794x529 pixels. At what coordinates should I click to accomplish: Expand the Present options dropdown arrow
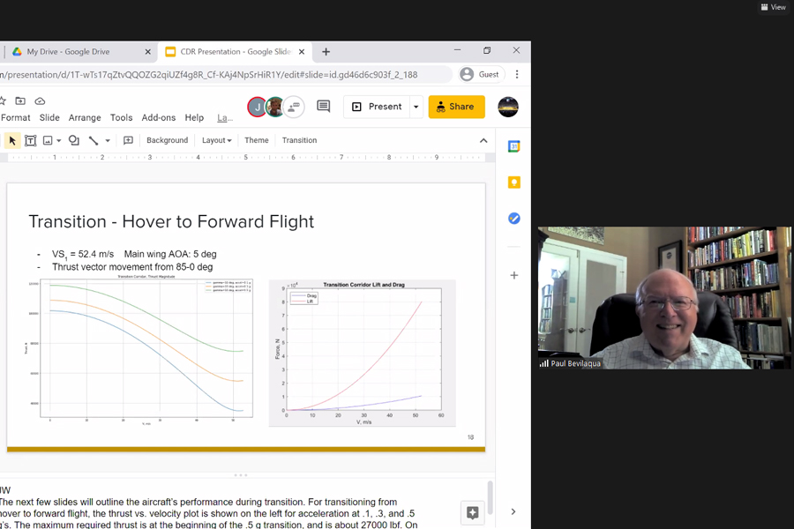click(x=416, y=107)
